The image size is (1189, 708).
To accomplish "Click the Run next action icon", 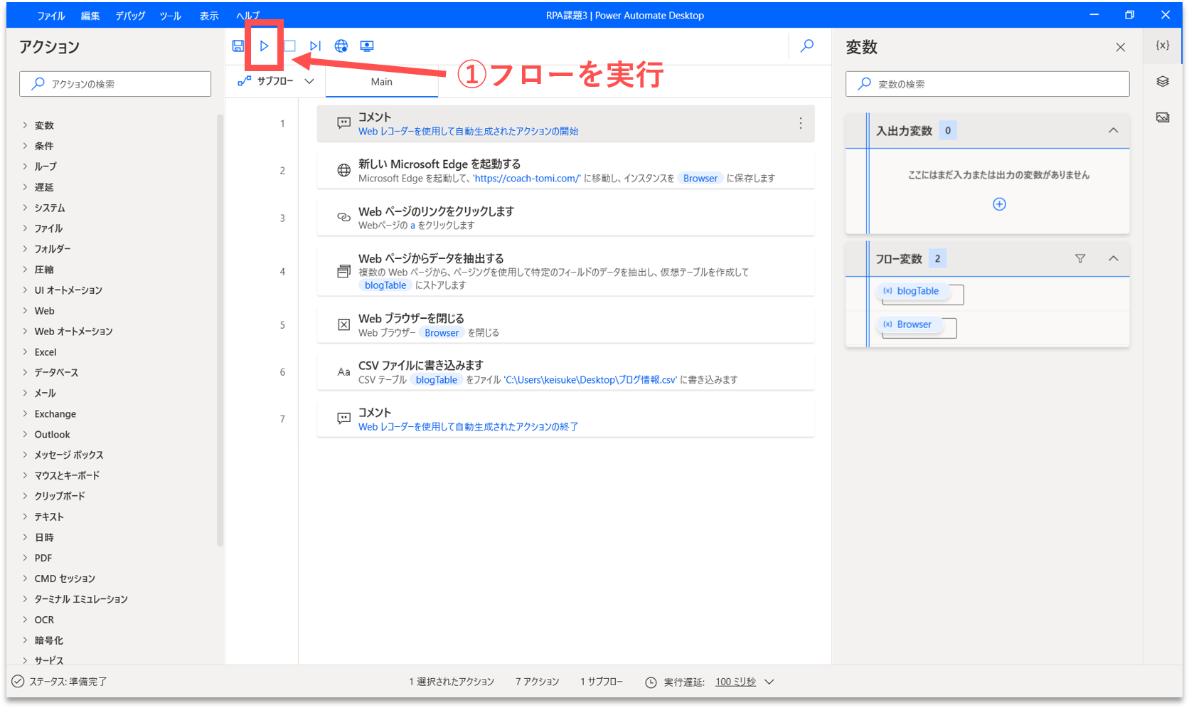I will pos(315,46).
